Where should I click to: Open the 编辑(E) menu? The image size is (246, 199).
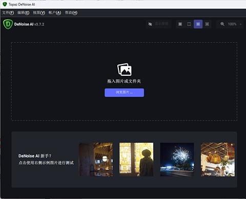pos(24,13)
